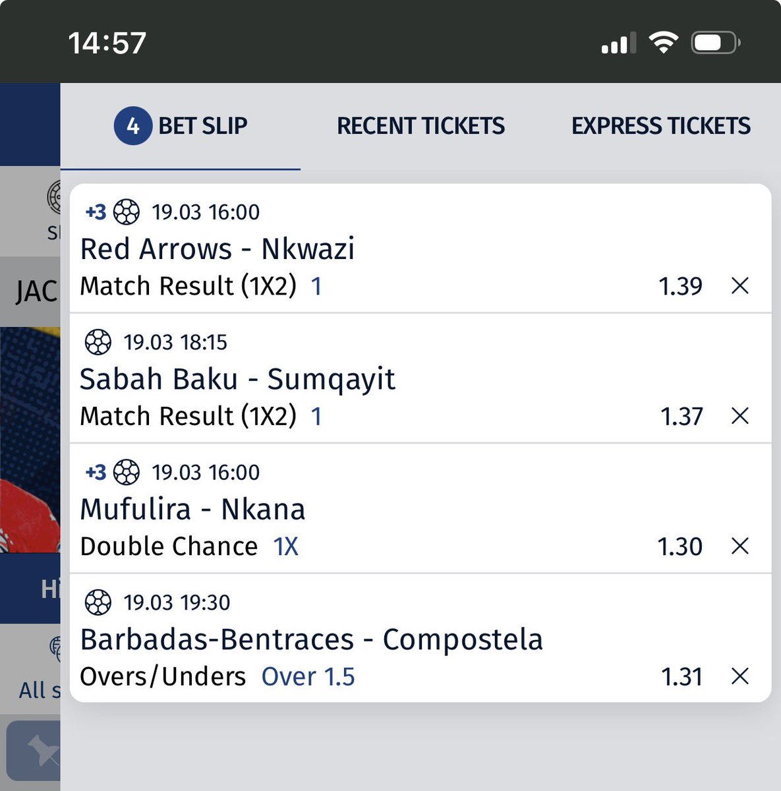The height and width of the screenshot is (791, 781).
Task: Delete the Mufulira - Nkana bet
Action: coord(740,546)
